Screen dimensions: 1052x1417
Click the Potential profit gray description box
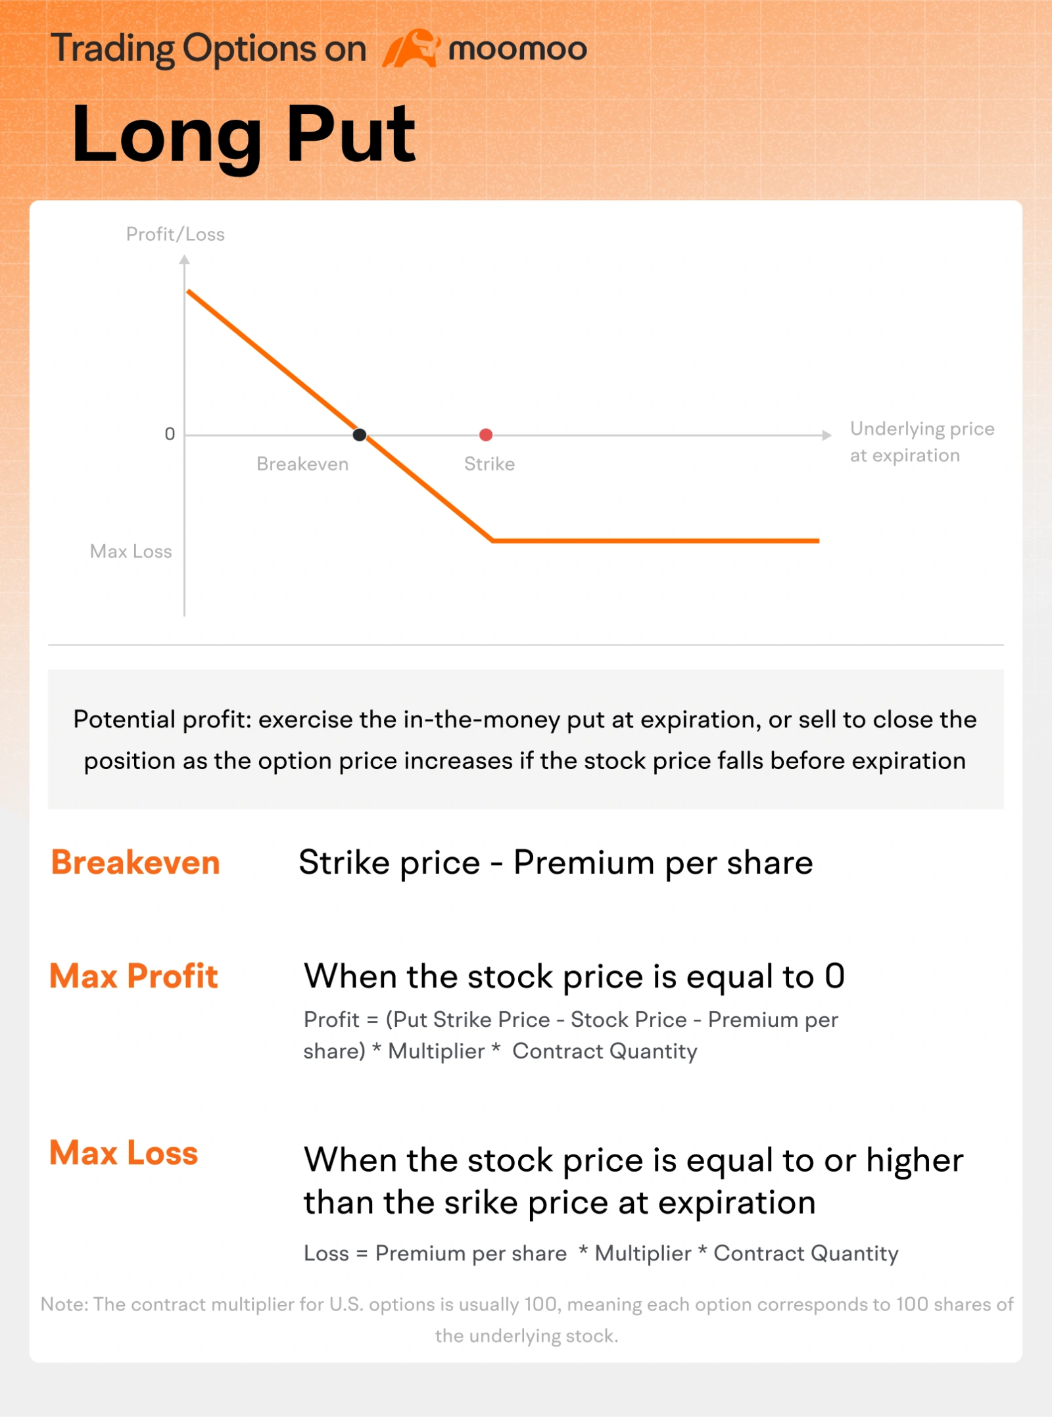pyautogui.click(x=525, y=739)
